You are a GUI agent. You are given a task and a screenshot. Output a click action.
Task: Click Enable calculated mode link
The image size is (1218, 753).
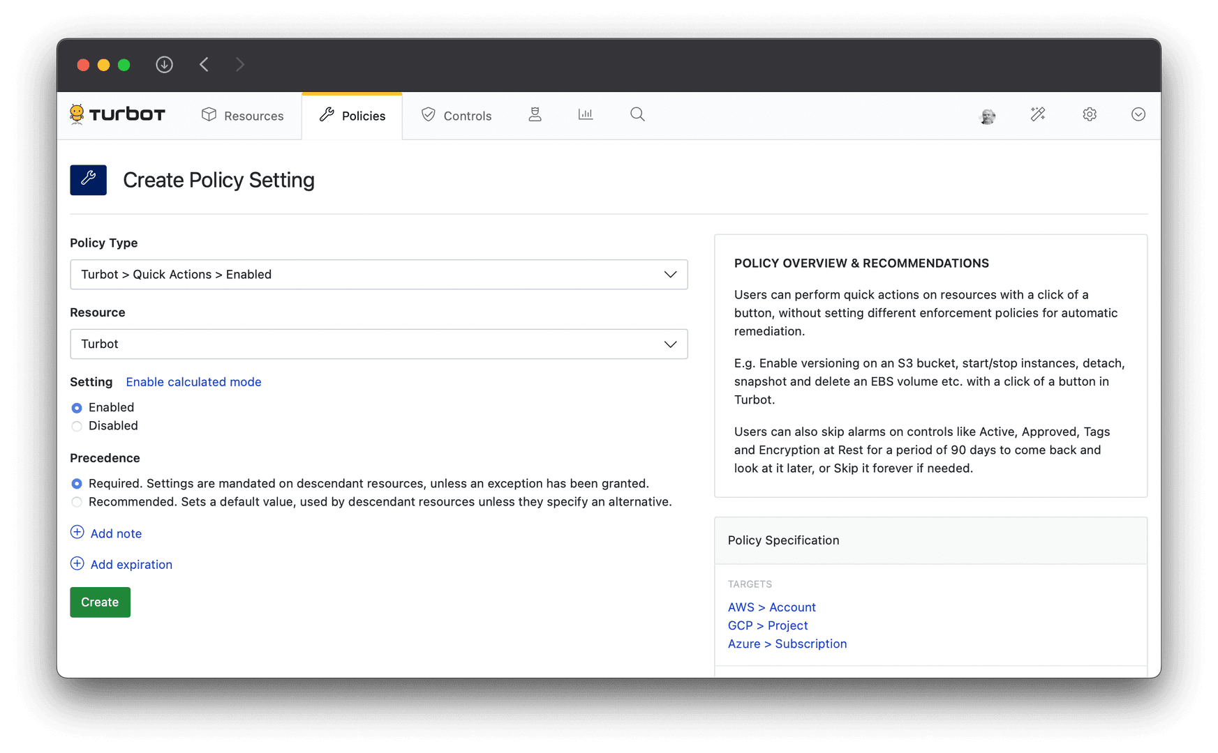coord(193,382)
